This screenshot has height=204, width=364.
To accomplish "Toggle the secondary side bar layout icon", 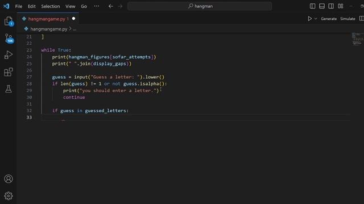I will pos(331,6).
